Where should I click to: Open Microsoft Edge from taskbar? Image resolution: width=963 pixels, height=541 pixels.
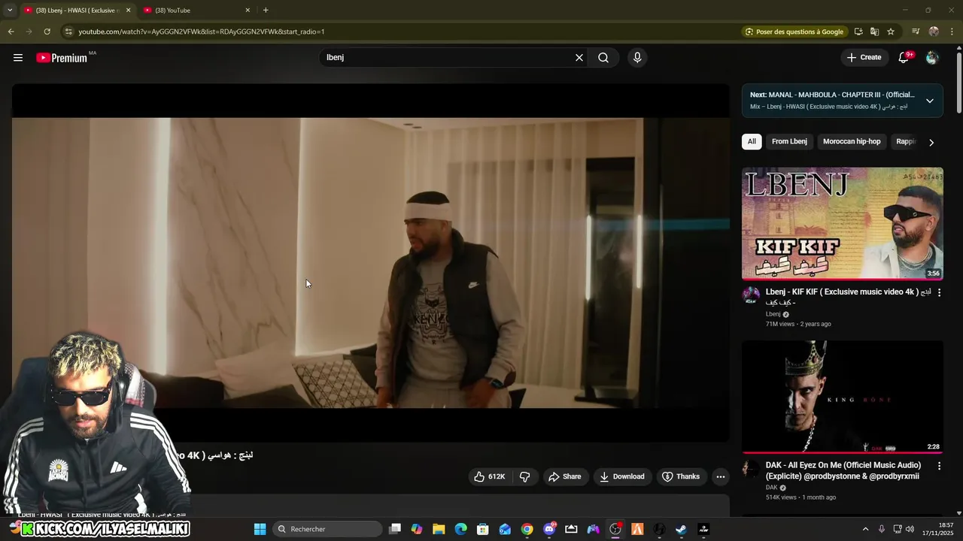460,529
